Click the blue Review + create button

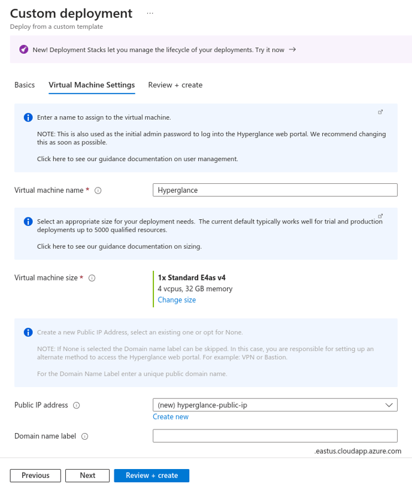(152, 476)
